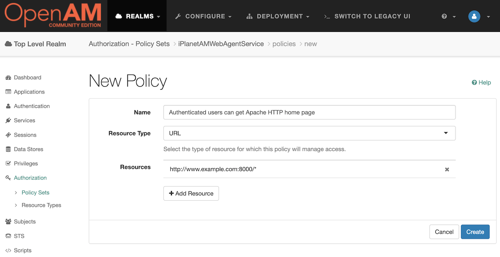Select Resource Types submenu item

point(41,205)
